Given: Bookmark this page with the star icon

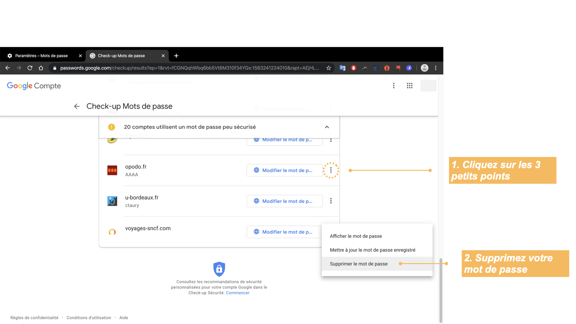Looking at the screenshot, I should (x=329, y=68).
